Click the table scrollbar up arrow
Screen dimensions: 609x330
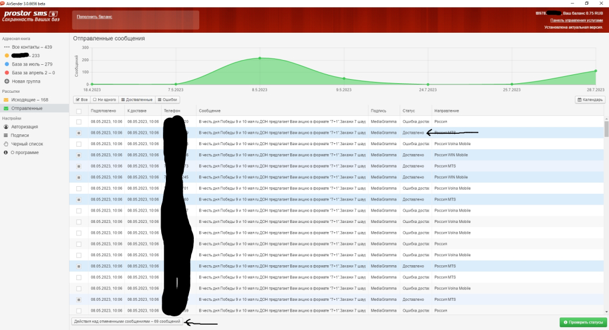(x=606, y=118)
